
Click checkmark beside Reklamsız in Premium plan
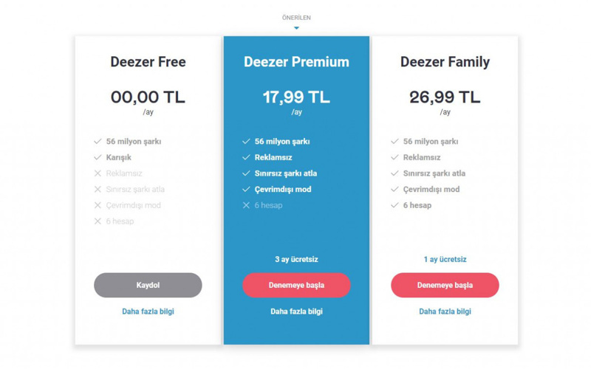click(x=246, y=157)
